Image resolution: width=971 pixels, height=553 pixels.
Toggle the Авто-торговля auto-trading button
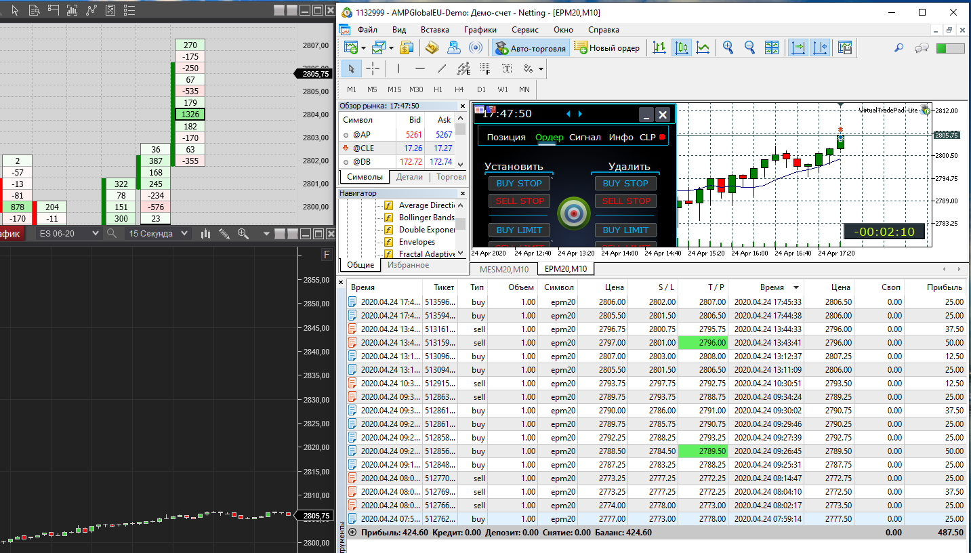531,48
